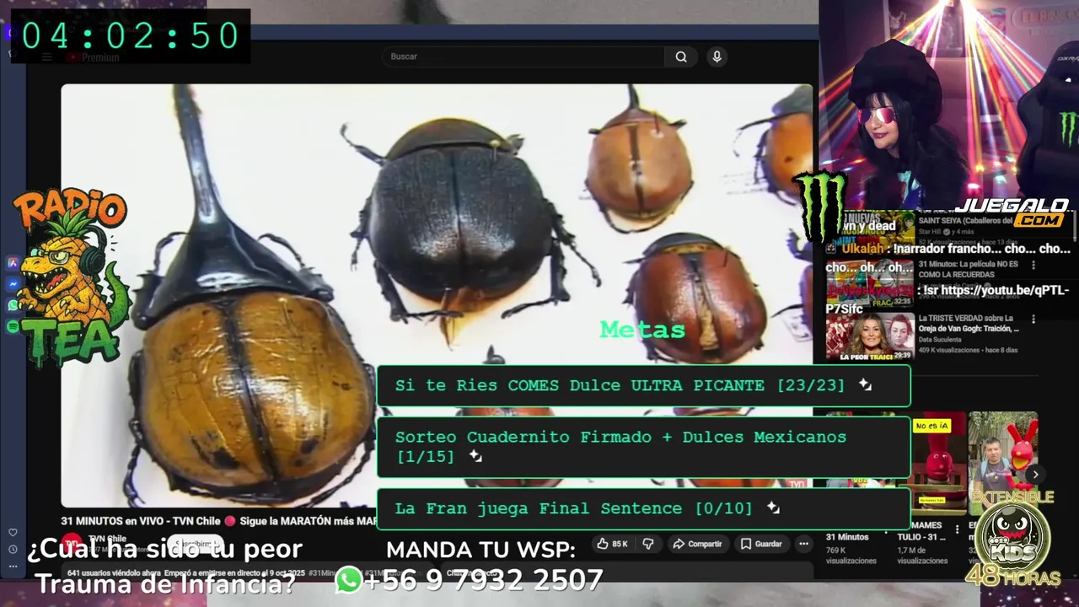
Task: Open more actions ellipsis beside Guardar
Action: coord(804,544)
